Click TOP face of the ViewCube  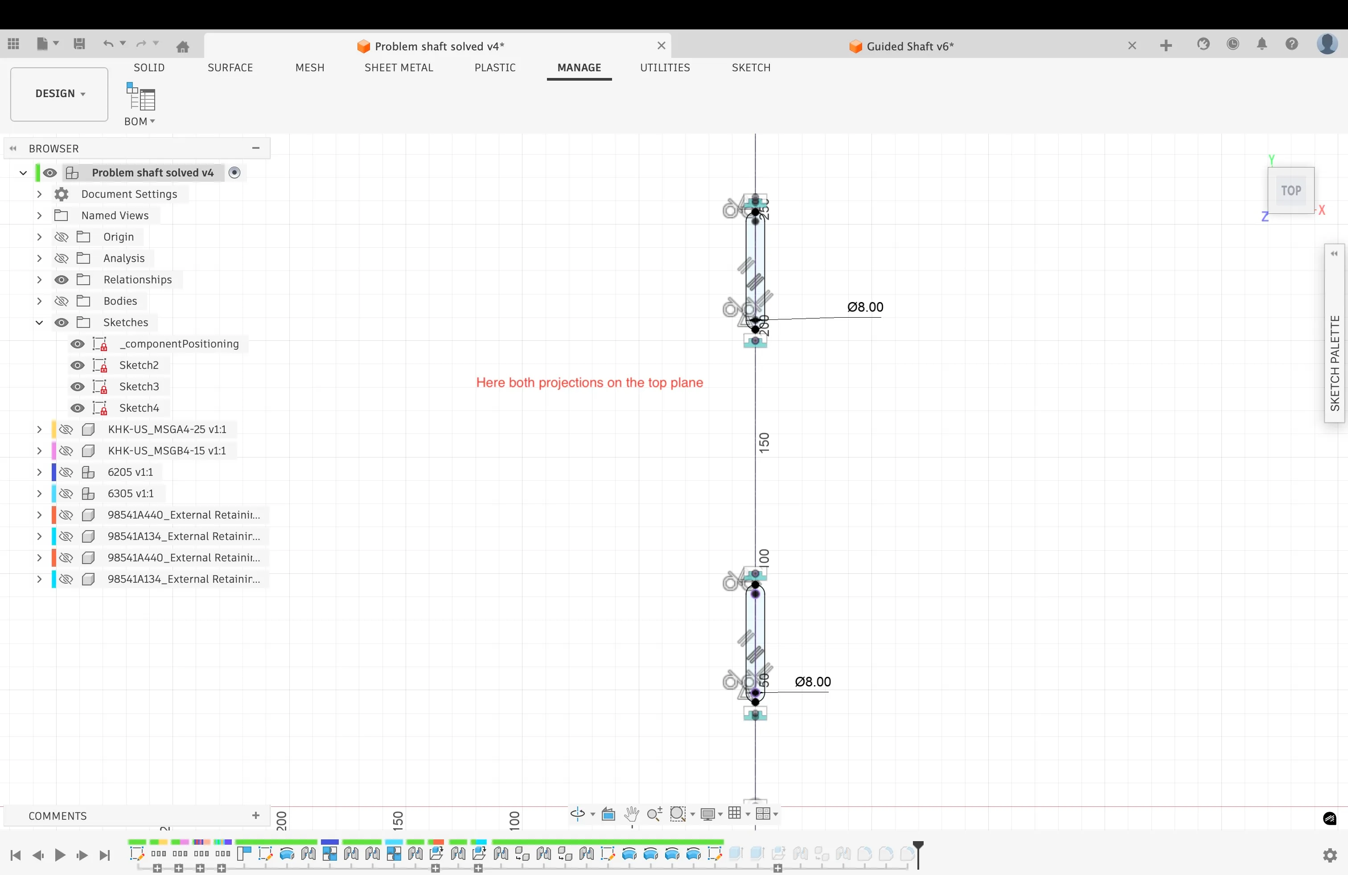click(1291, 191)
